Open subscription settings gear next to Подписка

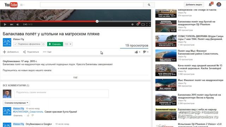43,44
